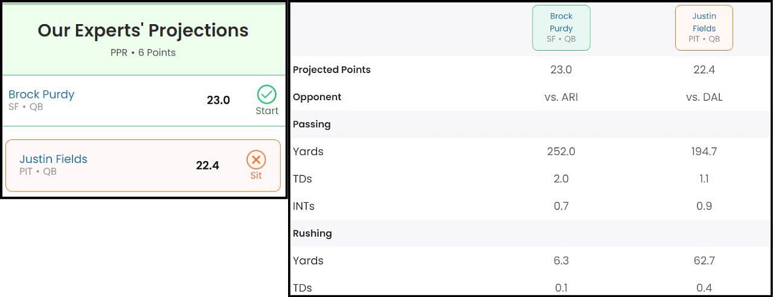Select the Brock Purdy column header card

pyautogui.click(x=561, y=28)
